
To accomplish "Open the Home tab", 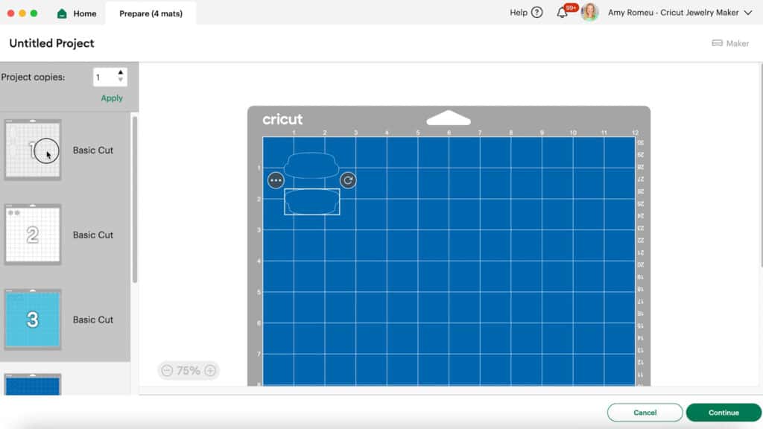I will point(77,13).
